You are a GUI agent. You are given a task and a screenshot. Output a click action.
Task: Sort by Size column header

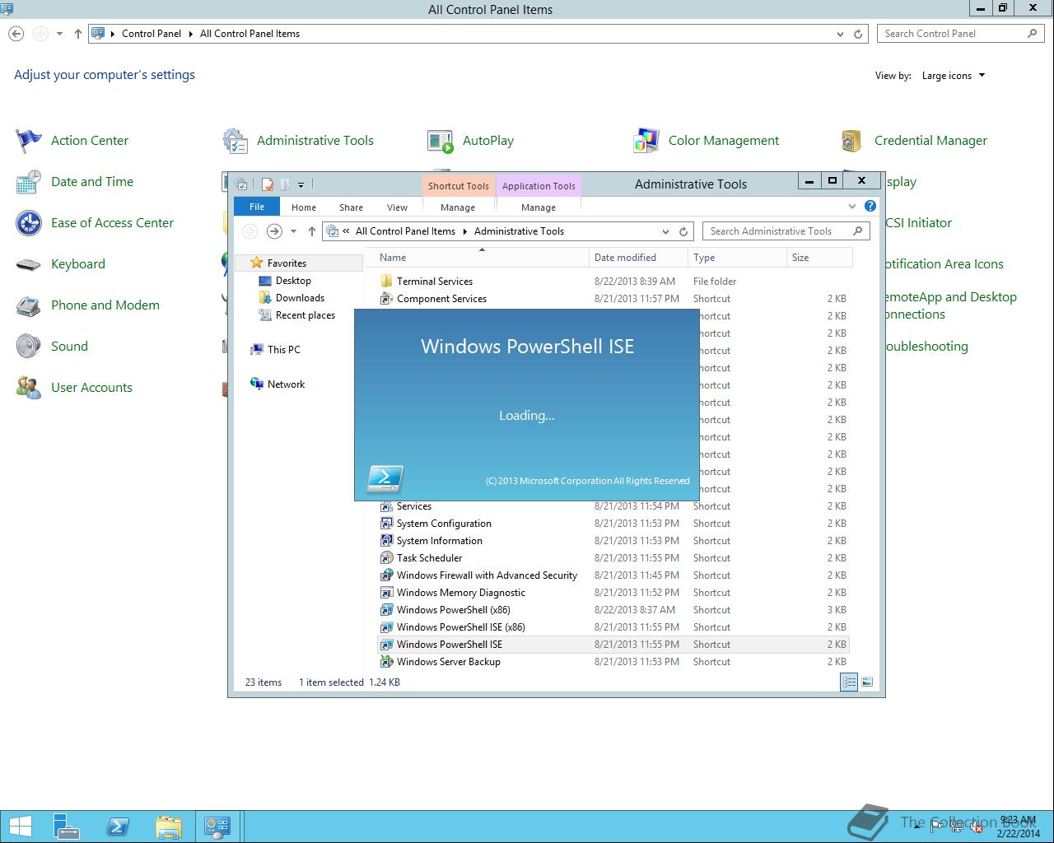coord(819,258)
